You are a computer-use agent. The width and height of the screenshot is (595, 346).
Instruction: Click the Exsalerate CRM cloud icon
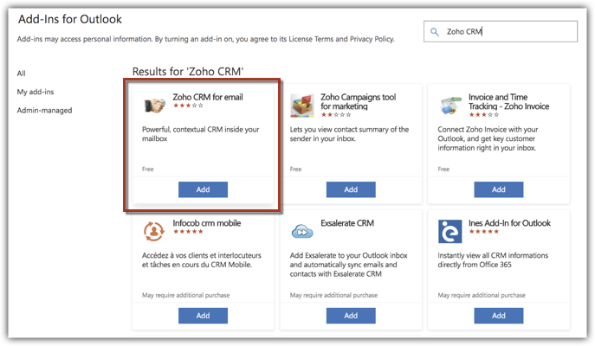(x=302, y=231)
